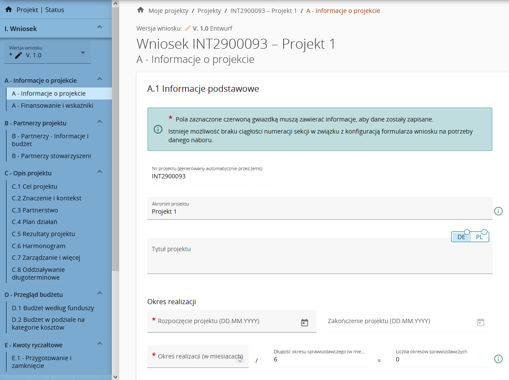This screenshot has height=380, width=509.
Task: Click the sidebar scrollbar down arrow
Action: coord(115,376)
